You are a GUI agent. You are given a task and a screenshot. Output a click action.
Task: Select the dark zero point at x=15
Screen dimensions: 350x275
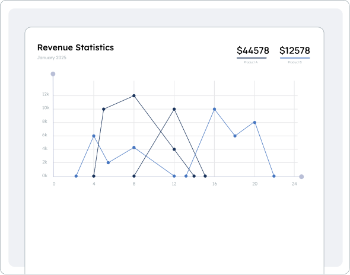click(x=205, y=176)
